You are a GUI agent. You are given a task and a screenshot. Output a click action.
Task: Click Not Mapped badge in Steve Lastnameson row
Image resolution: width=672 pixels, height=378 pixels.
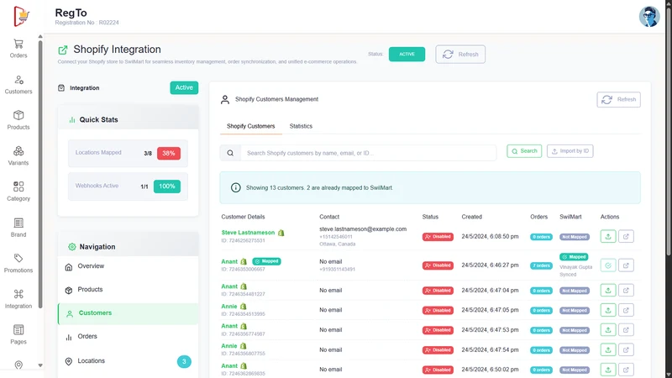coord(575,237)
